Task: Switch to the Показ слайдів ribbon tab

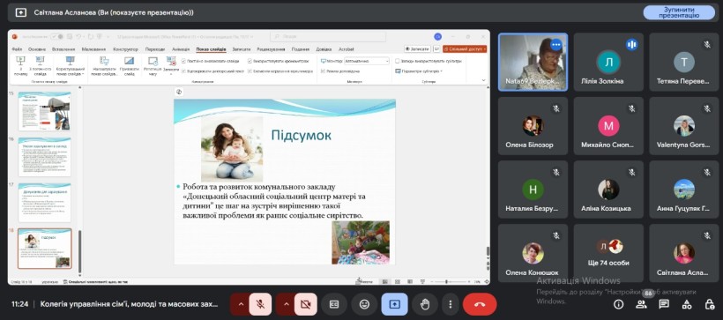Action: (x=211, y=49)
